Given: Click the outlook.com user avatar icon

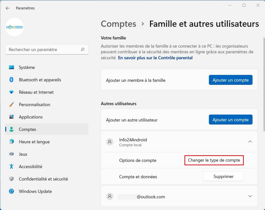Looking at the screenshot, I should [x=110, y=196].
